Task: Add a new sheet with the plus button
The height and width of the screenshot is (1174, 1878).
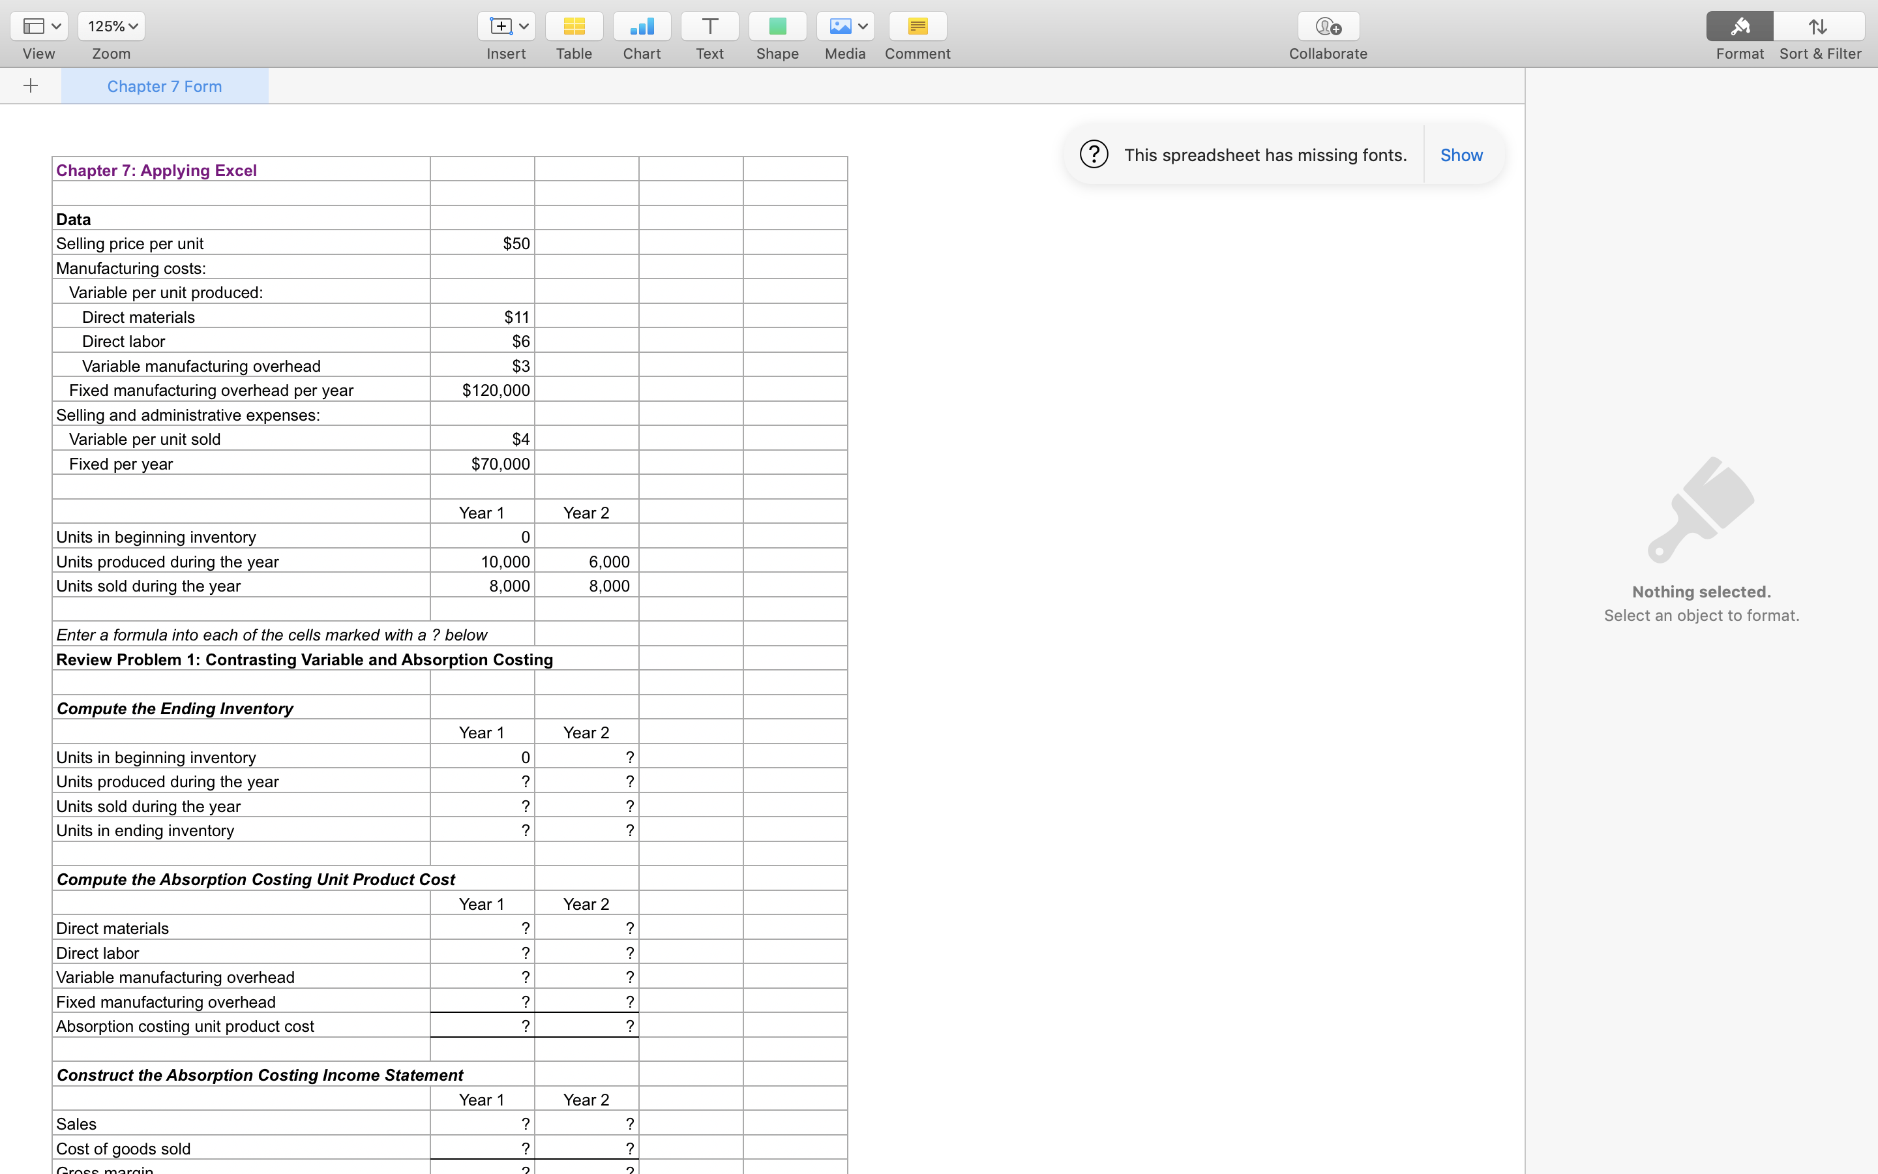Action: 29,85
